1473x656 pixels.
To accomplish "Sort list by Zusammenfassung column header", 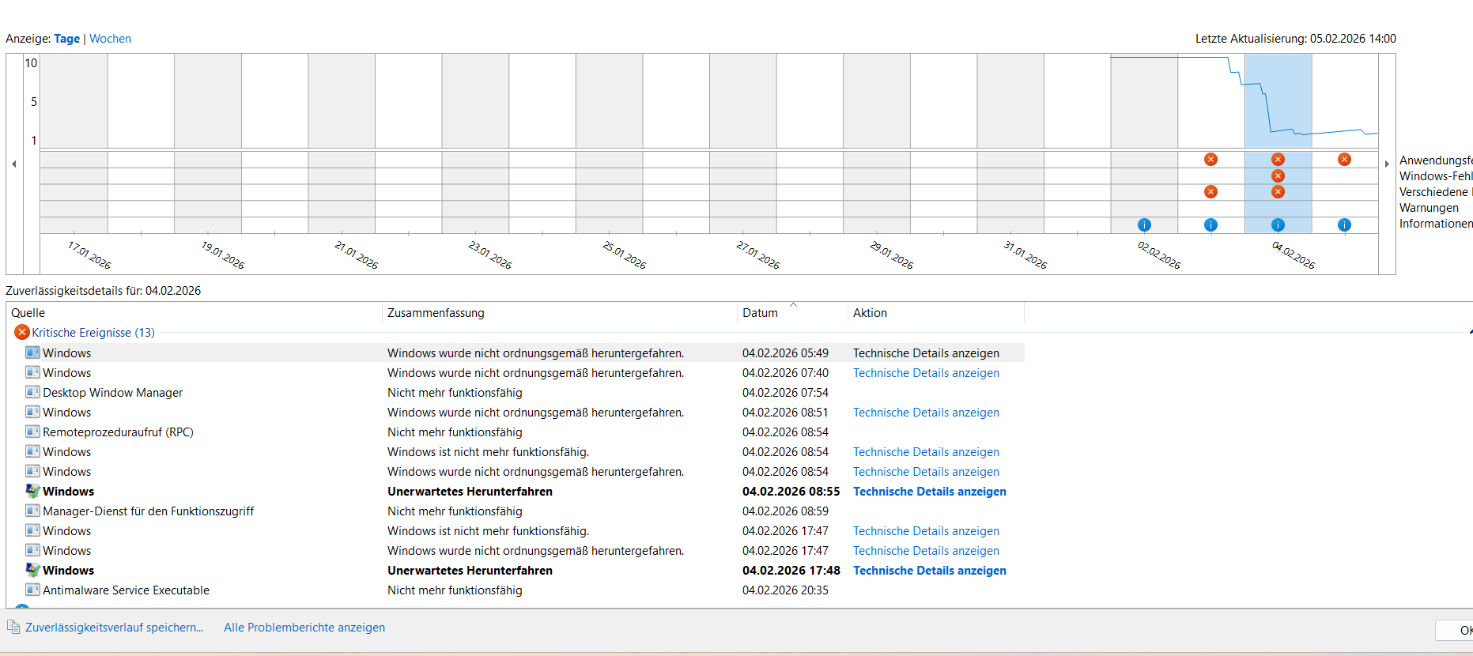I will point(560,313).
